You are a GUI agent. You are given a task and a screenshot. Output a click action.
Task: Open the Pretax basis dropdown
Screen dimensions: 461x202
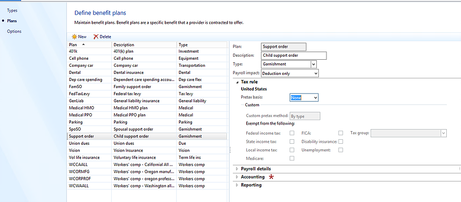[315, 98]
